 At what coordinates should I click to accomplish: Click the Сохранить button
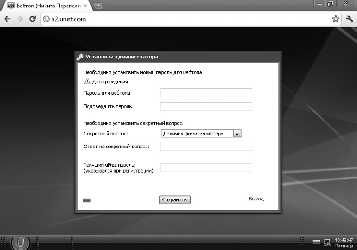pos(175,200)
